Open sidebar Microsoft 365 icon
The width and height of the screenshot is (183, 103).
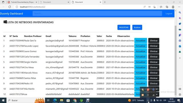pos(180,41)
